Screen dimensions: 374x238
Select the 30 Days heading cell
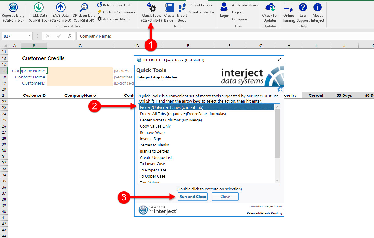[x=344, y=95]
